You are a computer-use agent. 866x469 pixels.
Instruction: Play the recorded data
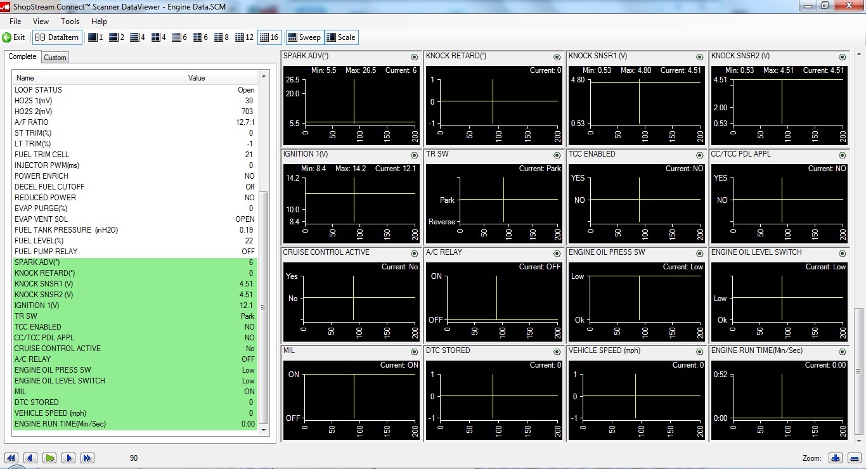coord(49,458)
